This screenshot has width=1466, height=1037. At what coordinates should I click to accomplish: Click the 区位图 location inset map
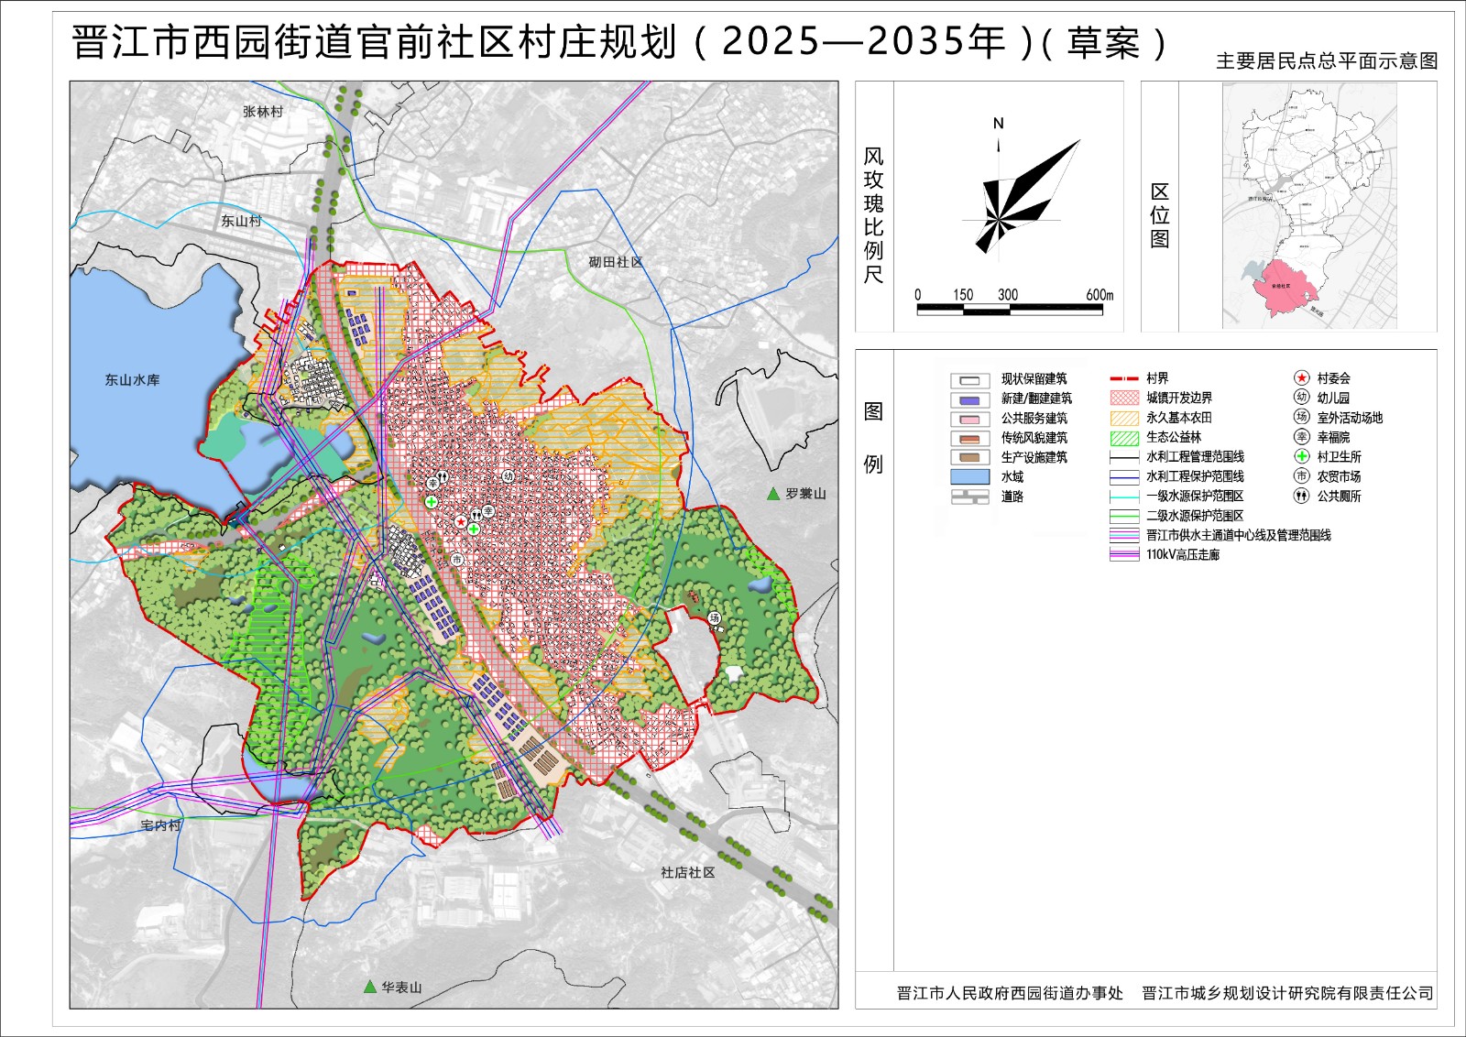(1309, 206)
